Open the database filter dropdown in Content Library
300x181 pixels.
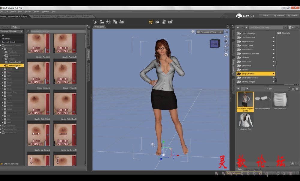[291, 28]
